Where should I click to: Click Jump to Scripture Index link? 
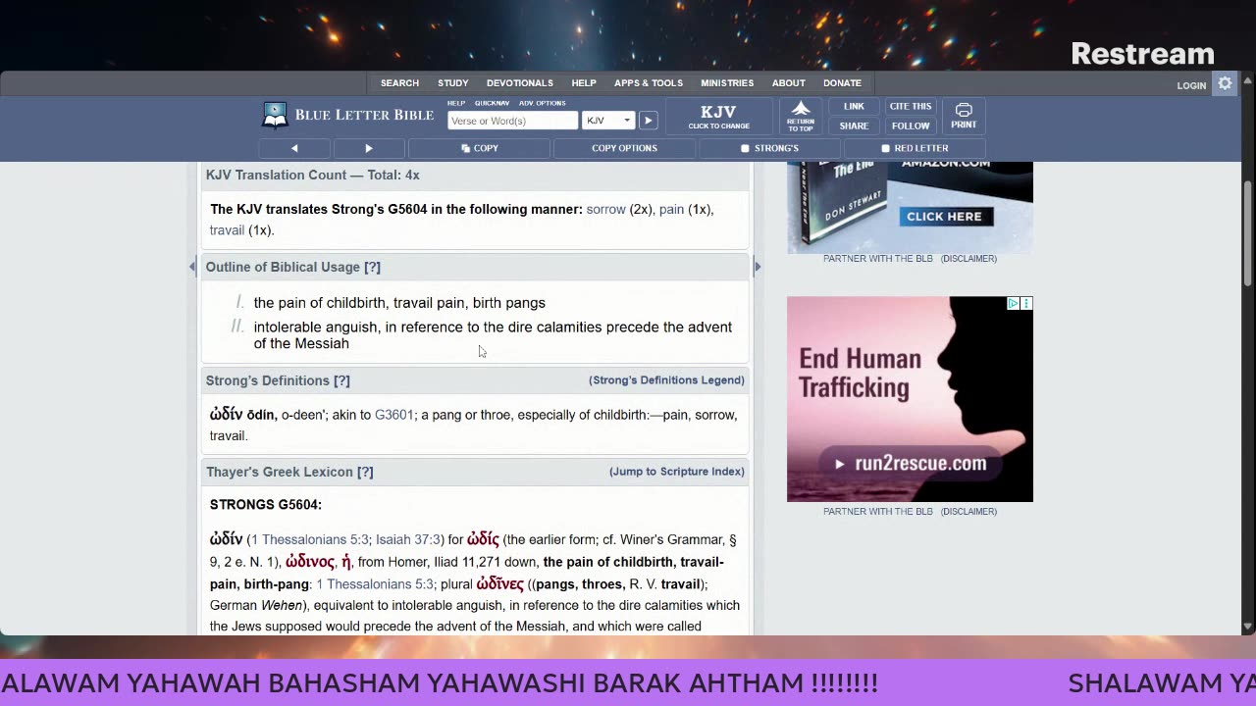click(677, 472)
